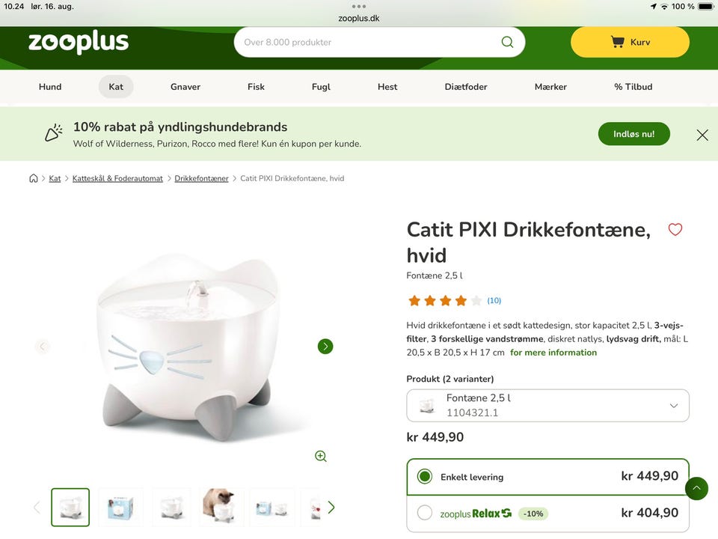The width and height of the screenshot is (718, 539).
Task: Show next product image with green arrow
Action: coord(325,347)
